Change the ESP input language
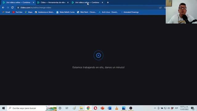This screenshot has width=197, height=111. (176, 108)
